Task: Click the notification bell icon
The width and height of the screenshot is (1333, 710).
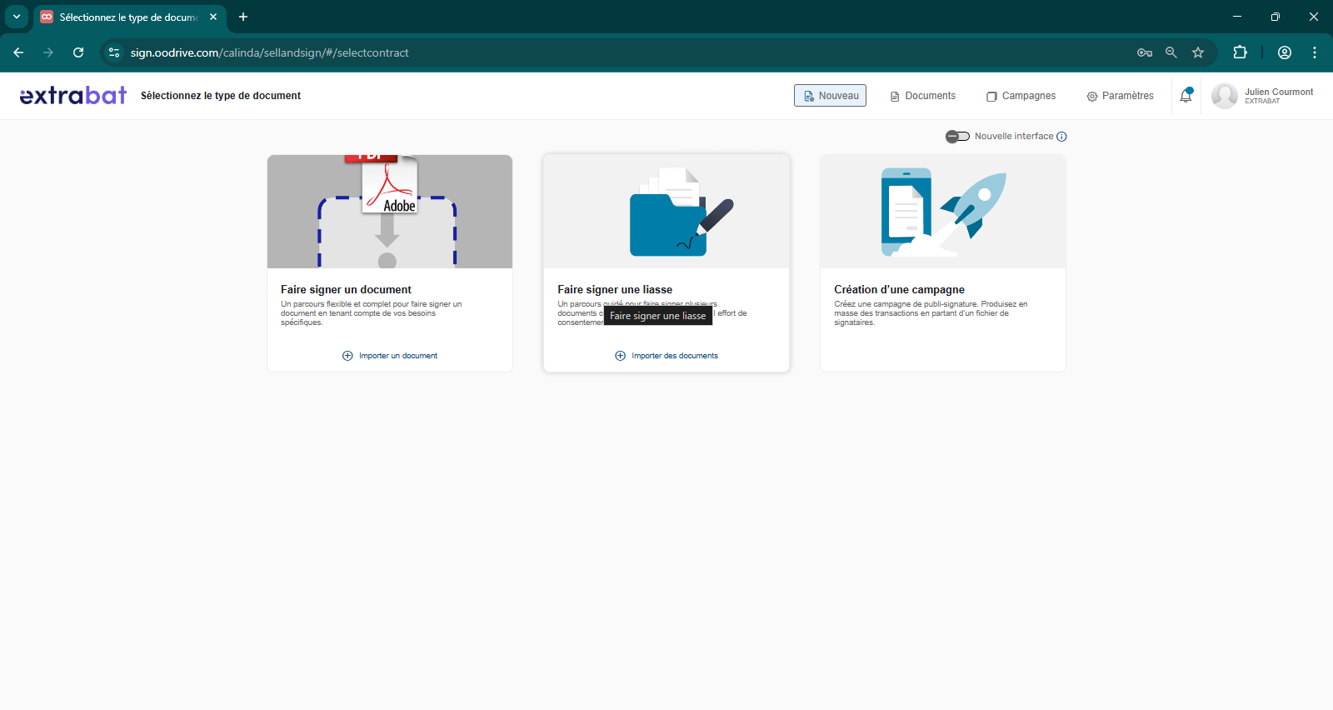Action: tap(1186, 96)
